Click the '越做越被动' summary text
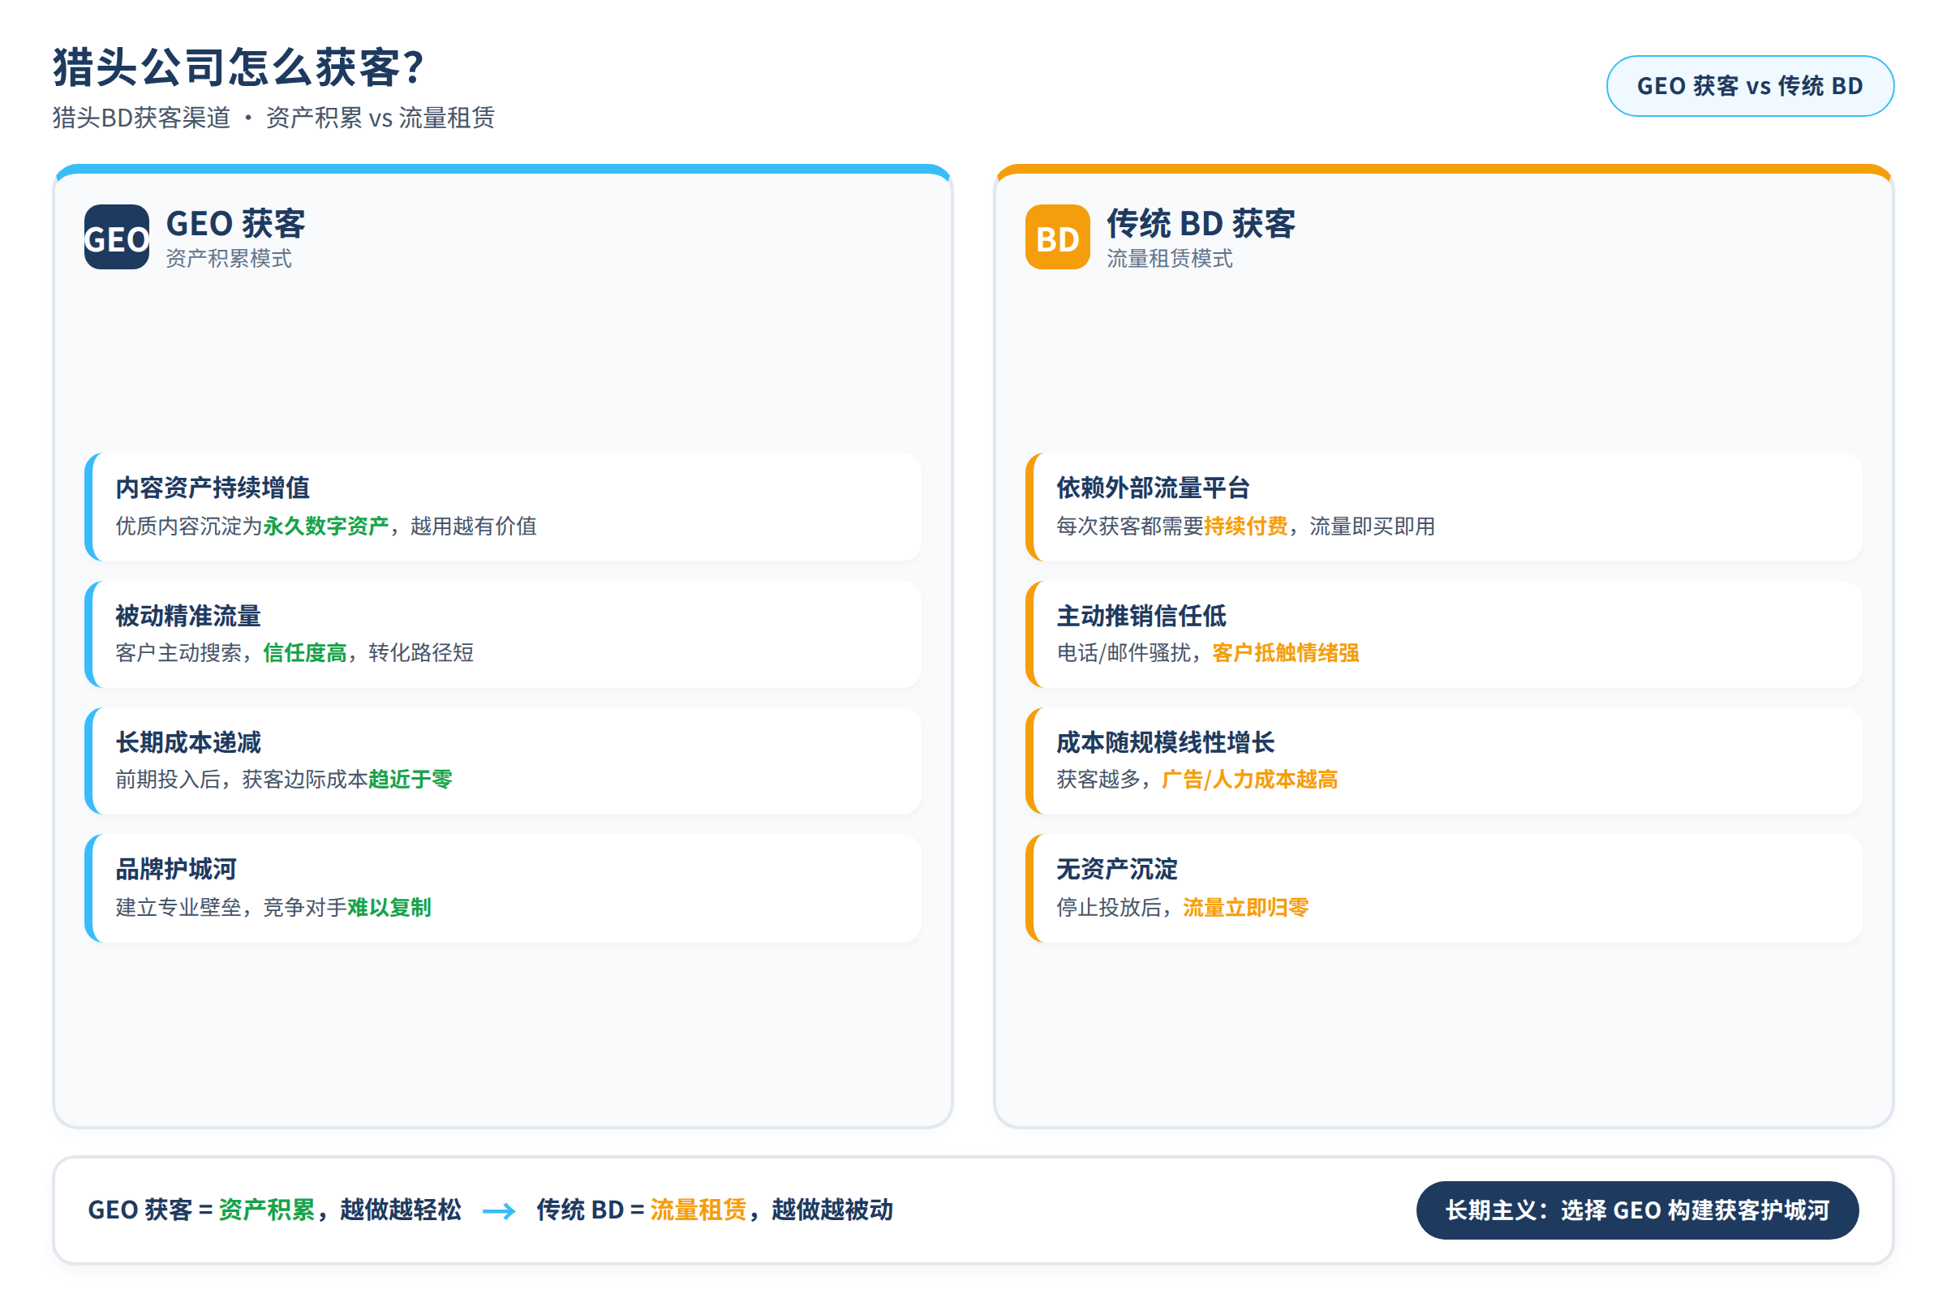This screenshot has height=1298, width=1947. (833, 1210)
